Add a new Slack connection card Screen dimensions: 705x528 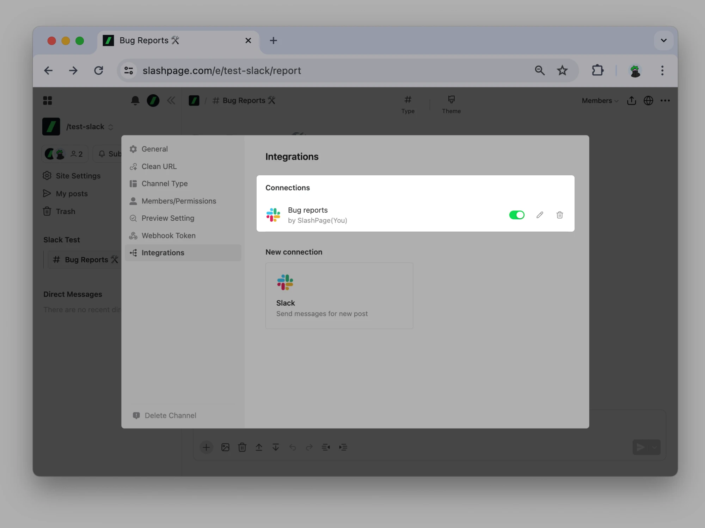tap(339, 296)
